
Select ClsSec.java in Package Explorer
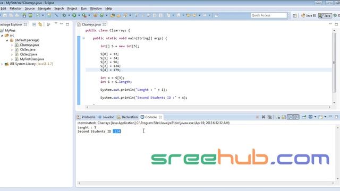point(28,49)
